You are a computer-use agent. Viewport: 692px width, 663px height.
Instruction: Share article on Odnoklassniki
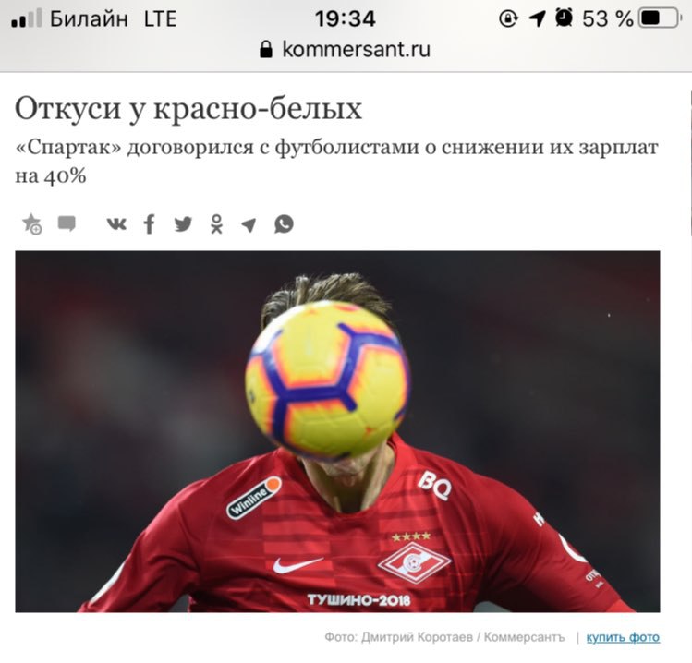tap(216, 223)
